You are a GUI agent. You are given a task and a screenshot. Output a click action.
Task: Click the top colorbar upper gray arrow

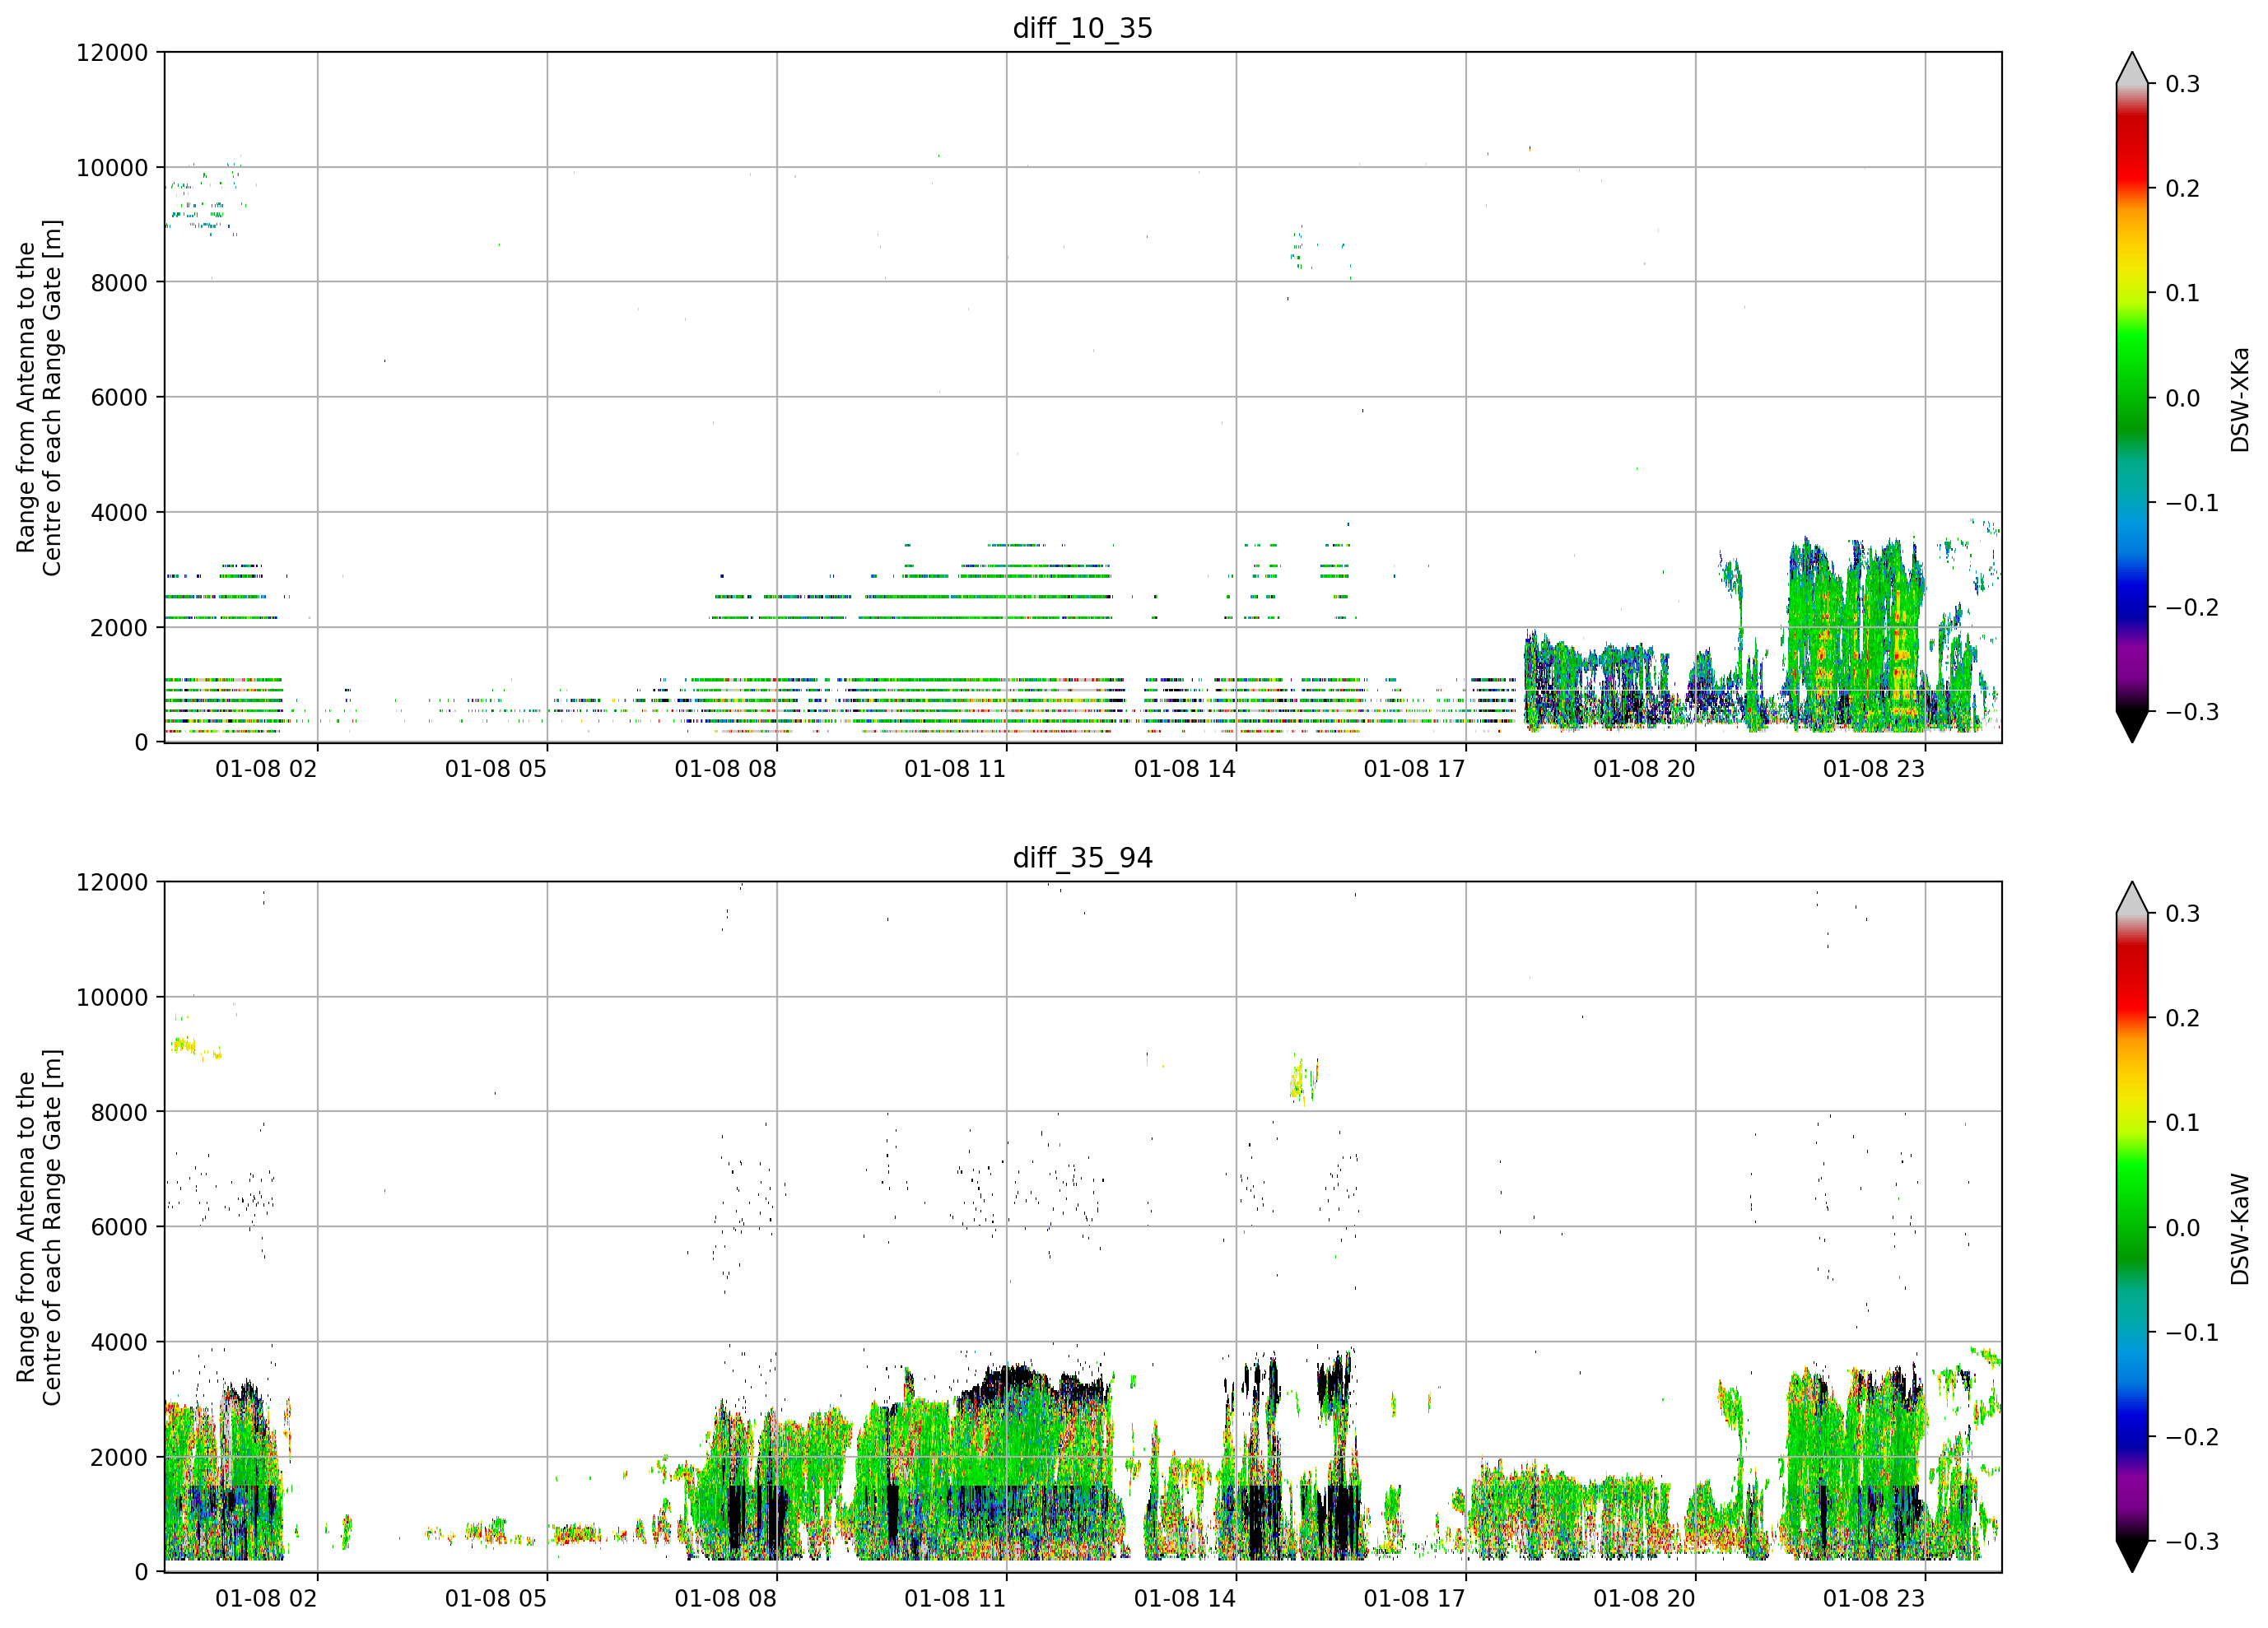click(x=2132, y=68)
